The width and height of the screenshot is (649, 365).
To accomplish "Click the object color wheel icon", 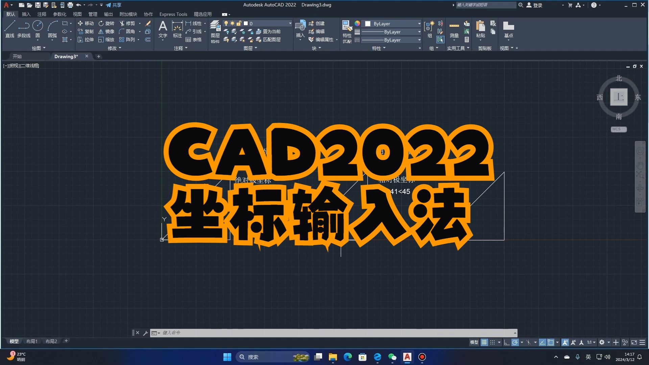I will point(357,23).
